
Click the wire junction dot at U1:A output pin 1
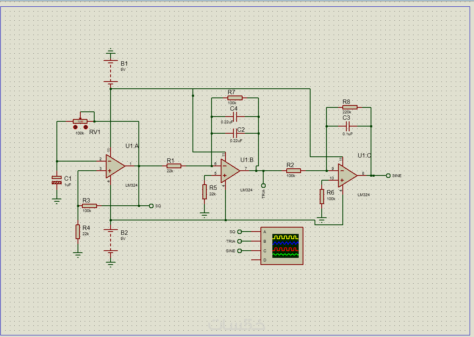pos(139,166)
